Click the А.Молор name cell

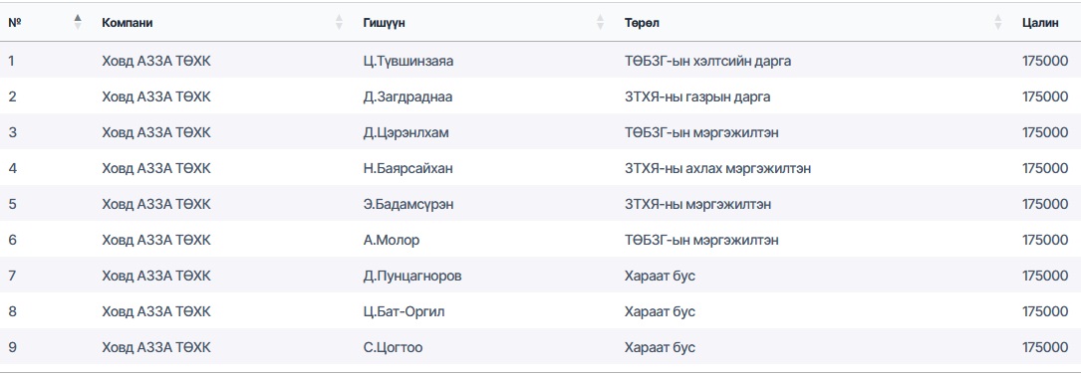pyautogui.click(x=392, y=240)
